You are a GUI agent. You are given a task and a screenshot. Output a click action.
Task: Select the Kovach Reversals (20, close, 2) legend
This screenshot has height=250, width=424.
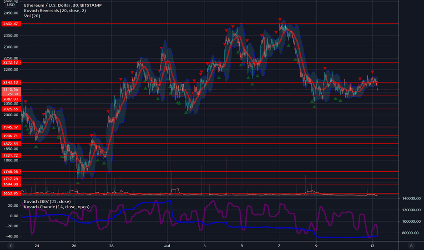coord(55,10)
